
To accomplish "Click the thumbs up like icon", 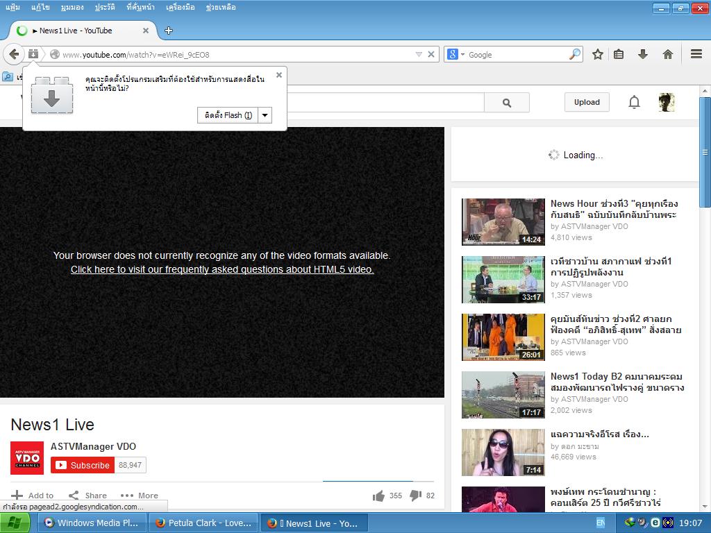I will (378, 496).
